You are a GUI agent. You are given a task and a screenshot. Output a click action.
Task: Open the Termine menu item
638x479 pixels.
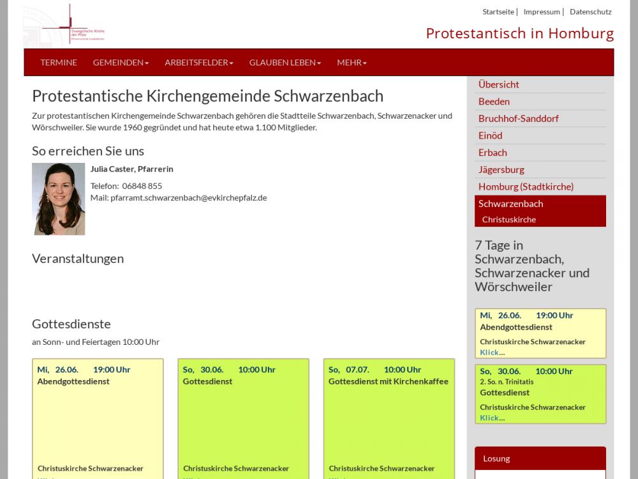pos(59,63)
